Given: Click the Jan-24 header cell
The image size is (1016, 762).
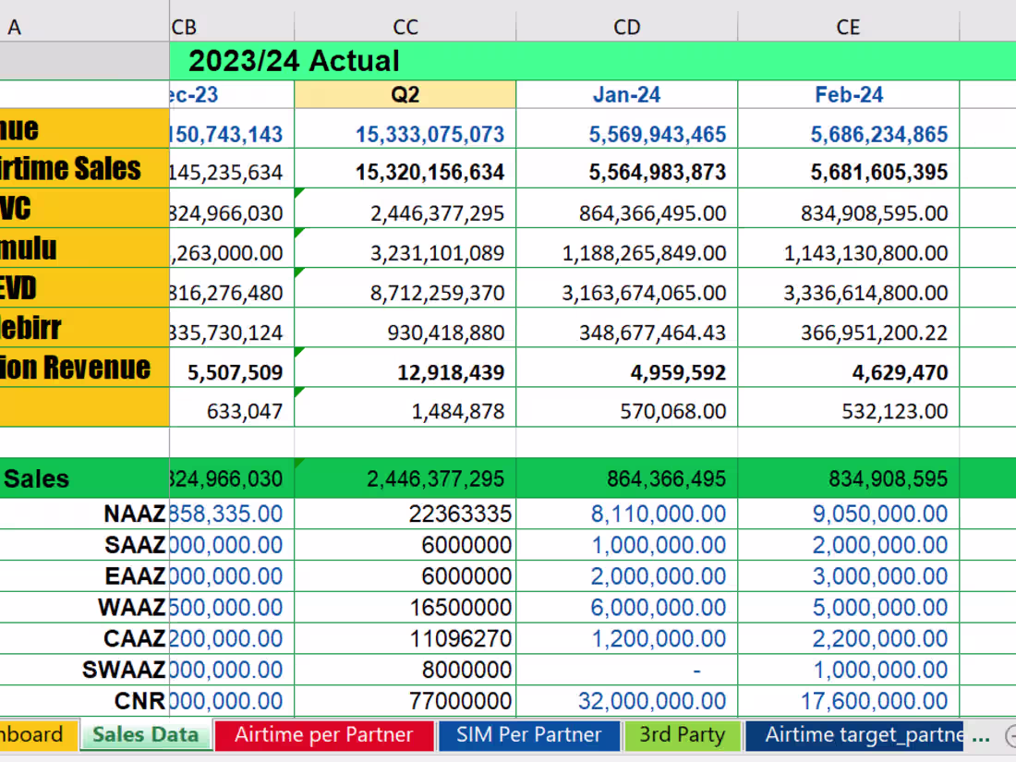Looking at the screenshot, I should pos(626,93).
